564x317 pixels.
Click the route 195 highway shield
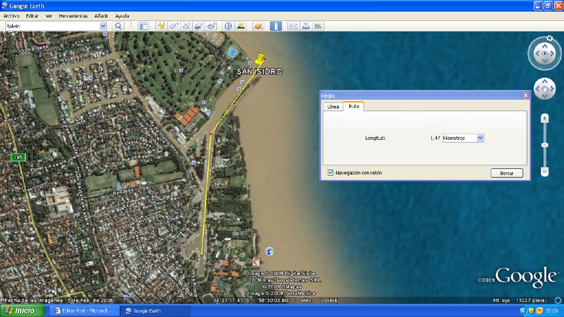click(x=18, y=157)
